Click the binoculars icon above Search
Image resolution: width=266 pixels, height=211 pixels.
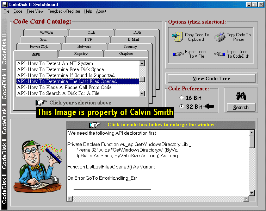click(x=241, y=96)
